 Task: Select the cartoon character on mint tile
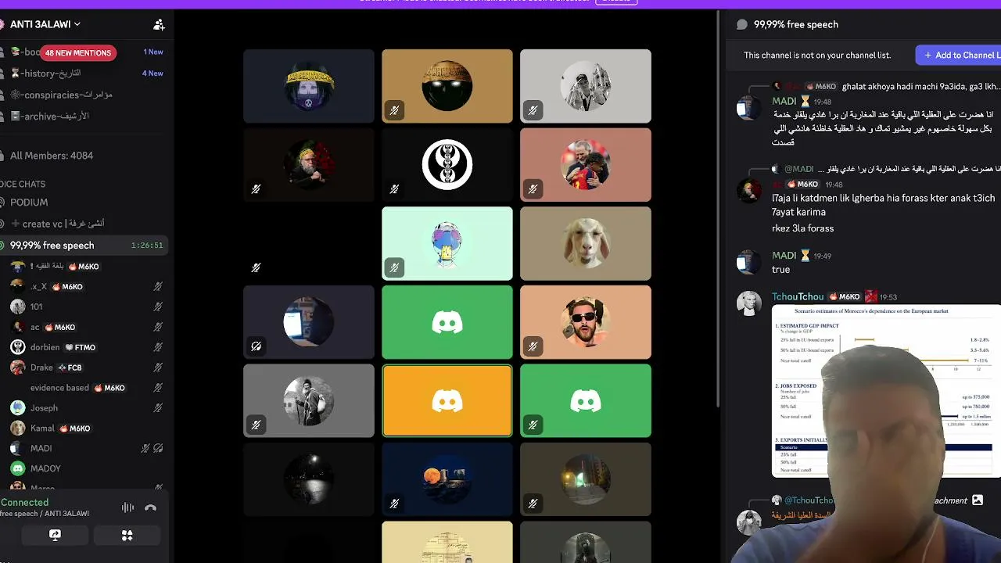pyautogui.click(x=447, y=243)
